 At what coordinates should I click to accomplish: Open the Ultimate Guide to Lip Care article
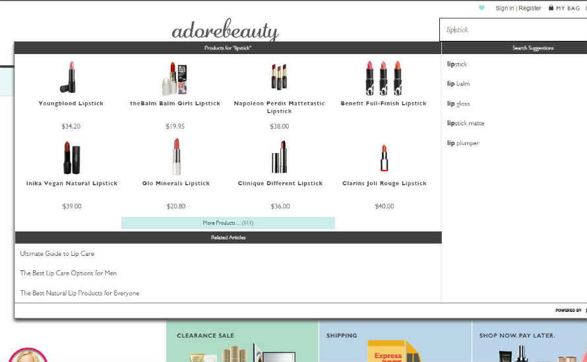coord(57,253)
